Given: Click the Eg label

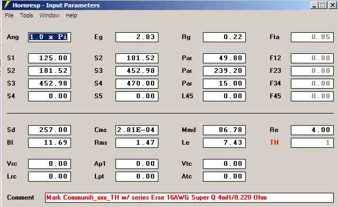Looking at the screenshot, I should coord(99,37).
